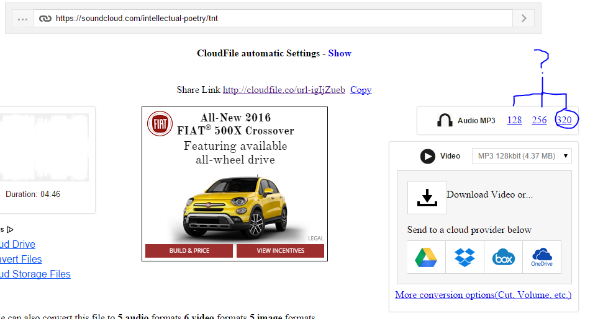
Task: Open the MP3 128kbit format dropdown
Action: pyautogui.click(x=522, y=156)
